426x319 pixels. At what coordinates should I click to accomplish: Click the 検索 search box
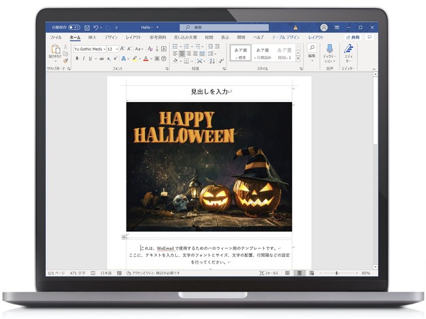(224, 27)
